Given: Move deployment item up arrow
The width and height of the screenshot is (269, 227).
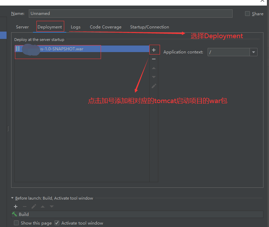Looking at the screenshot, I should tap(154, 68).
